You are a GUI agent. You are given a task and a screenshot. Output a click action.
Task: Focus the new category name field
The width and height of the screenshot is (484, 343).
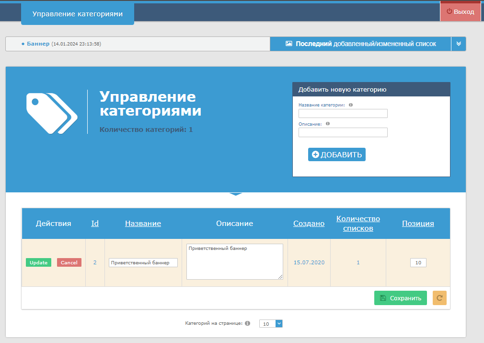343,114
